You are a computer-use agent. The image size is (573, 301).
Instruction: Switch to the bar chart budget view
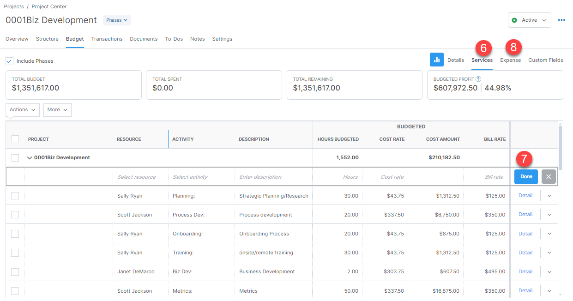pos(436,60)
